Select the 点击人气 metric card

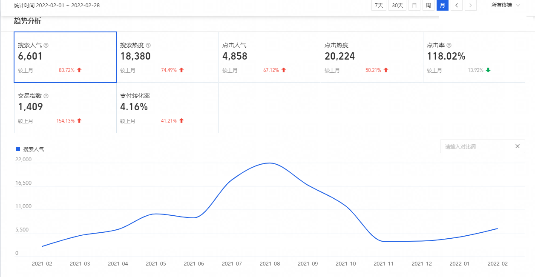[x=270, y=57]
